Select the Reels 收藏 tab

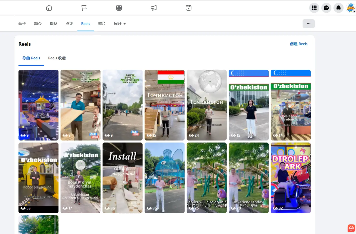point(57,58)
